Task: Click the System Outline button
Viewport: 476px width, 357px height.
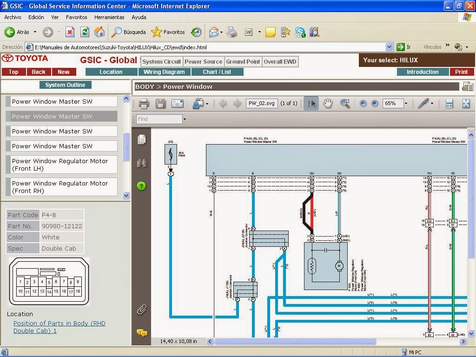Action: click(65, 85)
